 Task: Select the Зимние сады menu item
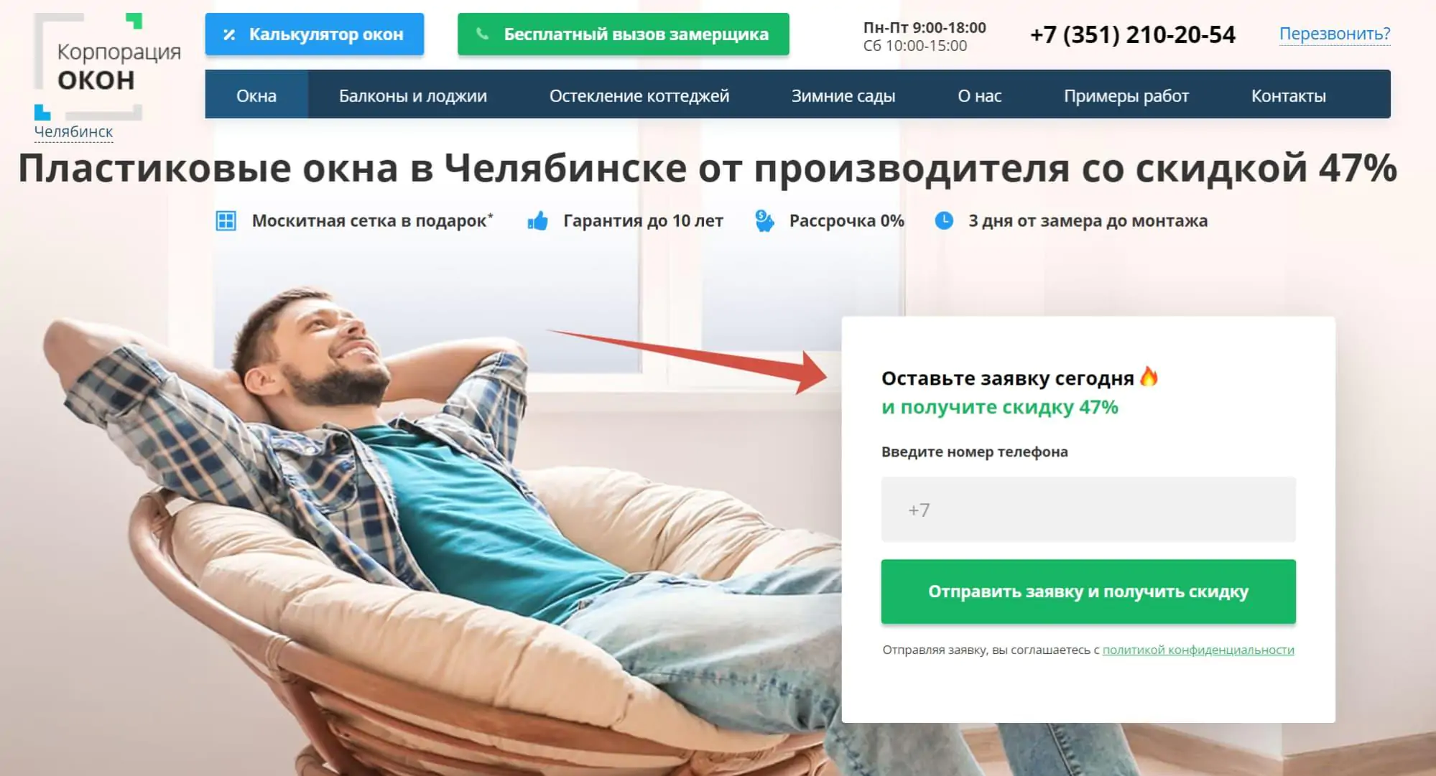coord(843,95)
